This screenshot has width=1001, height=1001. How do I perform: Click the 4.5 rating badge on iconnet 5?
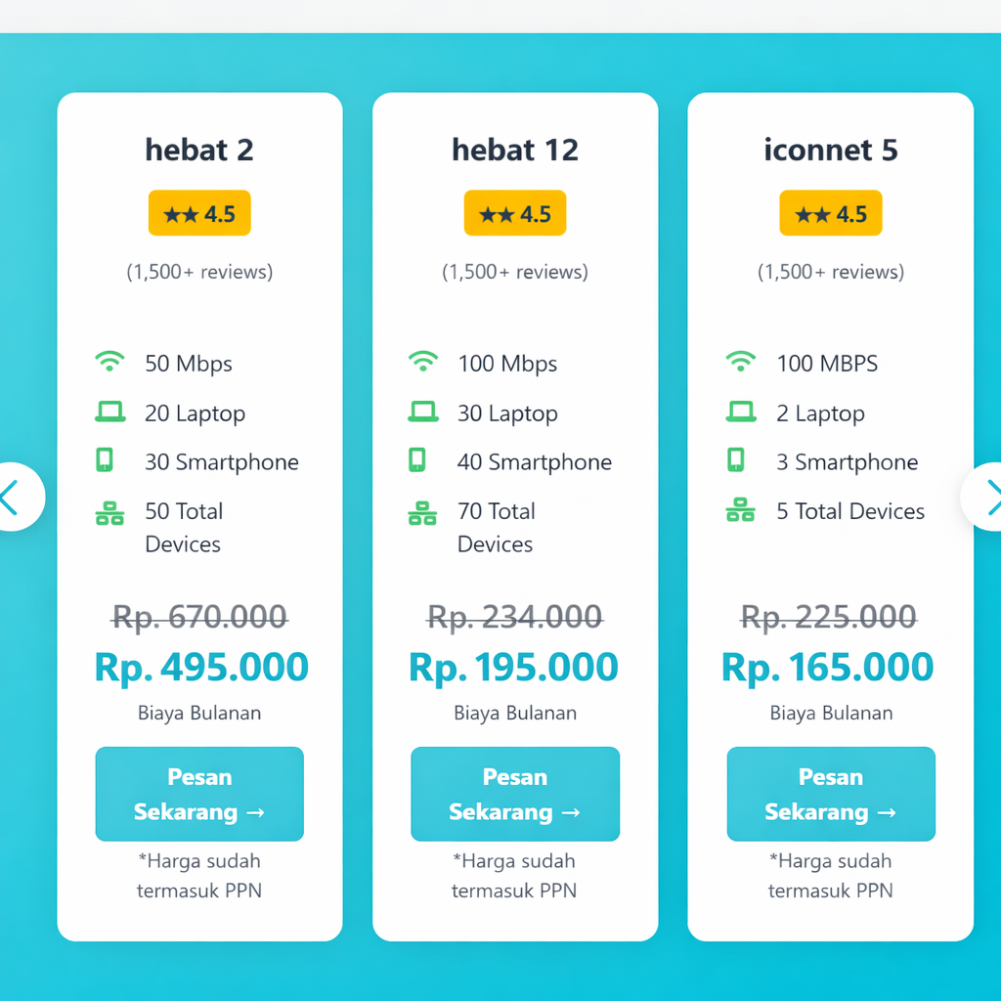point(831,213)
